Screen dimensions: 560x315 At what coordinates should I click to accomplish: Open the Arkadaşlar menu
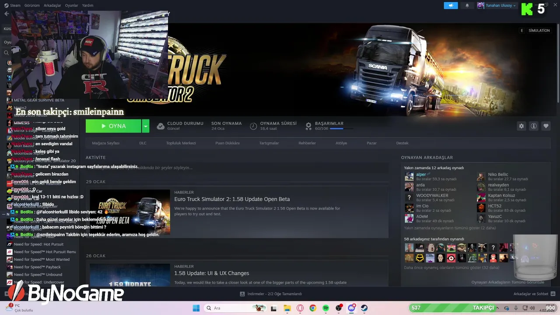click(52, 6)
